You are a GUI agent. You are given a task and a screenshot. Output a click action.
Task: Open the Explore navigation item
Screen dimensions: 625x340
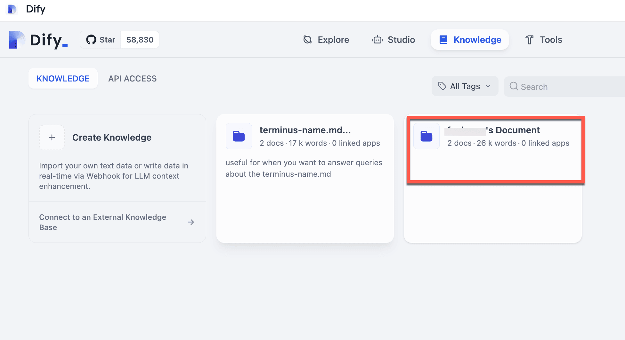(x=326, y=40)
